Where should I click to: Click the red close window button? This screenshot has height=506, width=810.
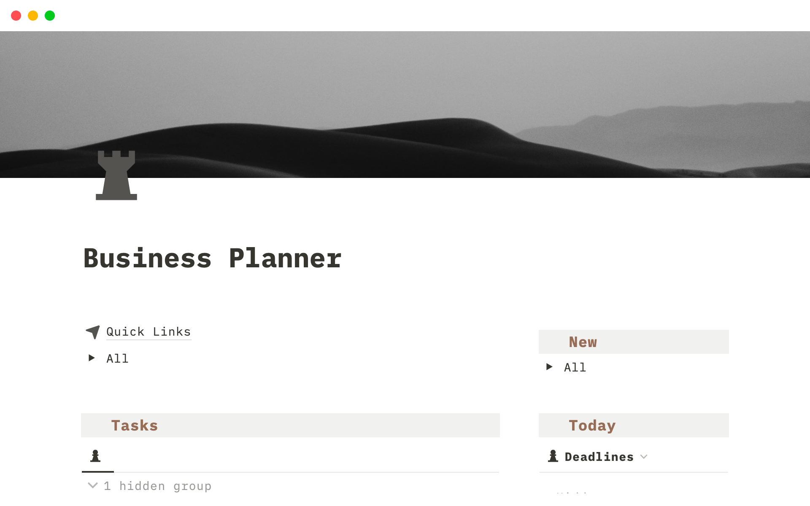click(16, 16)
